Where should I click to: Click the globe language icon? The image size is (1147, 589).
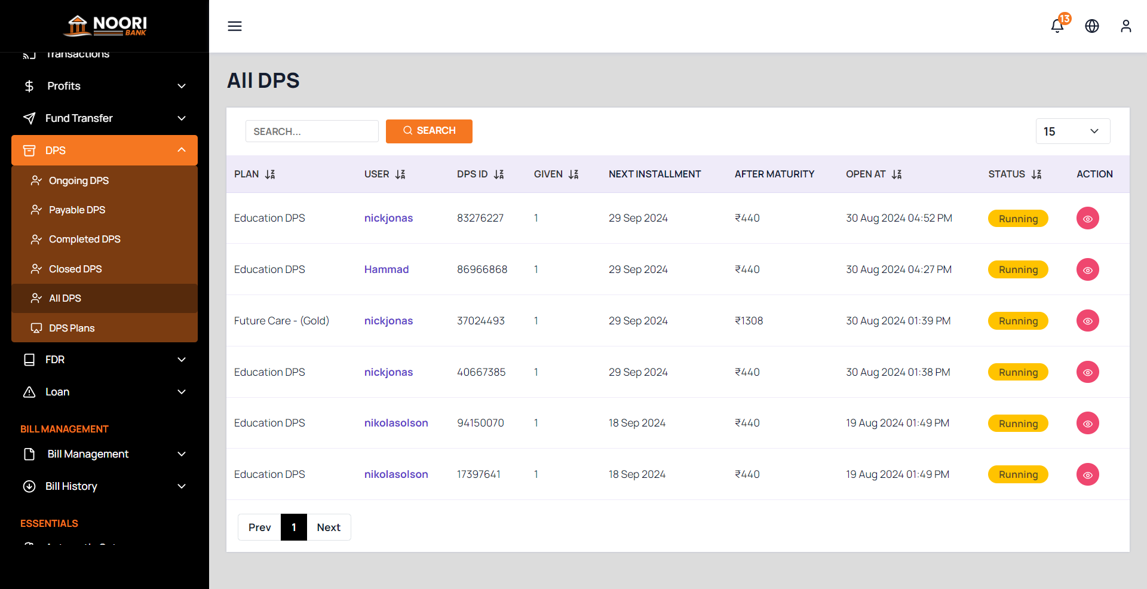pyautogui.click(x=1091, y=26)
